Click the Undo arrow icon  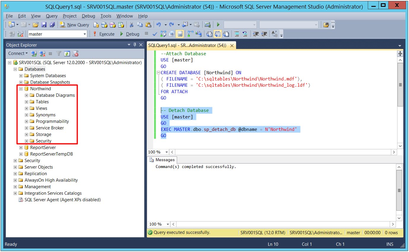(x=158, y=25)
